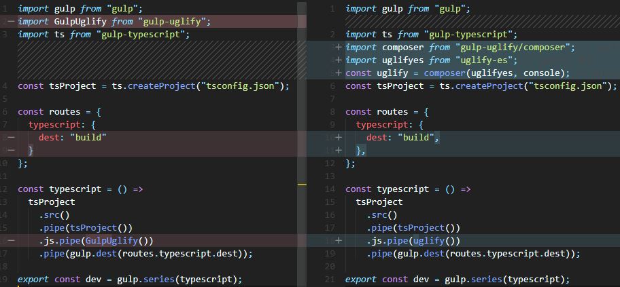Click .pipe(gulp.dest(...)) line in modified pane
620x287 pixels.
point(473,254)
